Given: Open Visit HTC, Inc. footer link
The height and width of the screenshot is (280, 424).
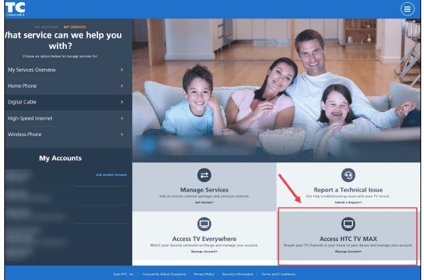Looking at the screenshot, I should coord(124,274).
